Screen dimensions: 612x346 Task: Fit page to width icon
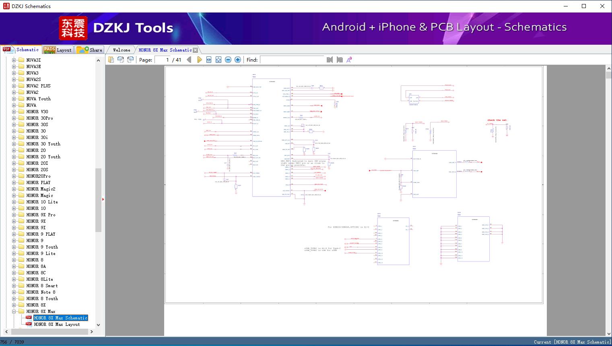click(209, 60)
